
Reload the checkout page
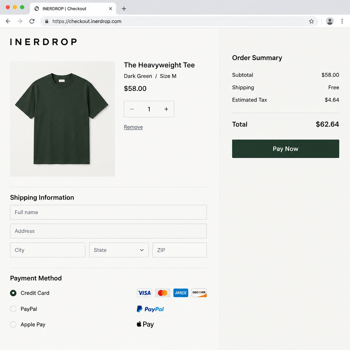tap(32, 21)
